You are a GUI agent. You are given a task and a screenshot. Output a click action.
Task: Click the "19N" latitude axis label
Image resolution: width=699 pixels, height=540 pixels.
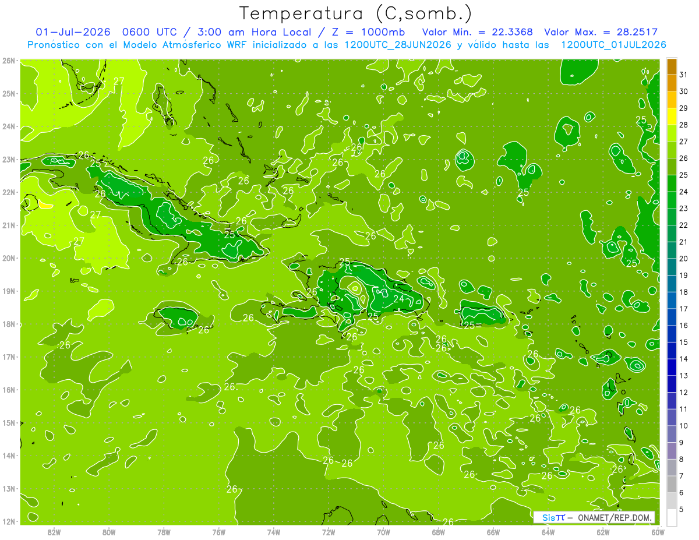coord(9,291)
